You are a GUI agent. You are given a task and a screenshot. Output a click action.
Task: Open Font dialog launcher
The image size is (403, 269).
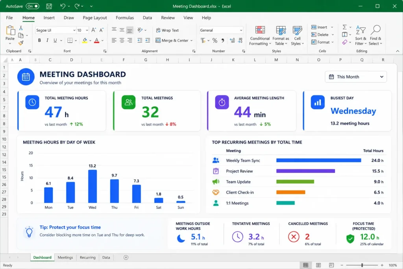tap(105, 51)
